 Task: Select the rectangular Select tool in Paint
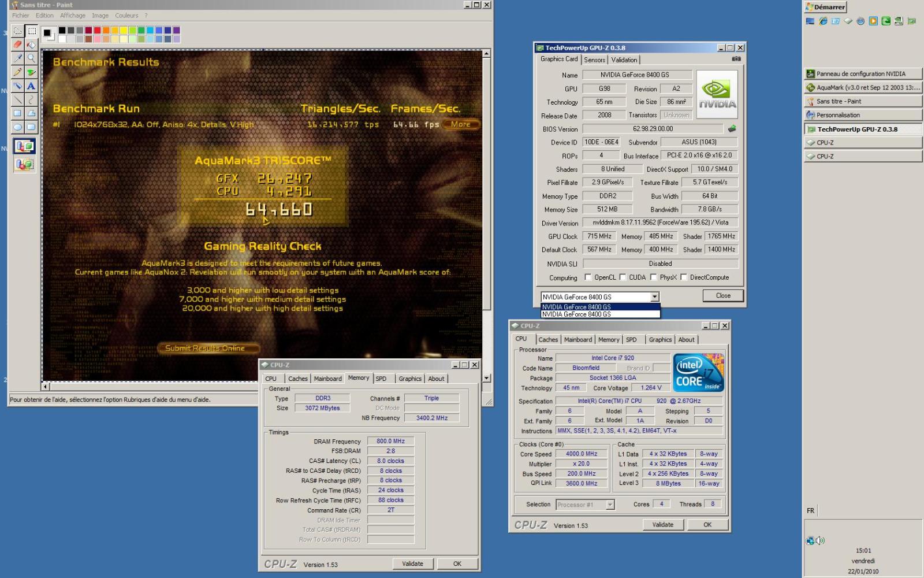click(x=32, y=31)
